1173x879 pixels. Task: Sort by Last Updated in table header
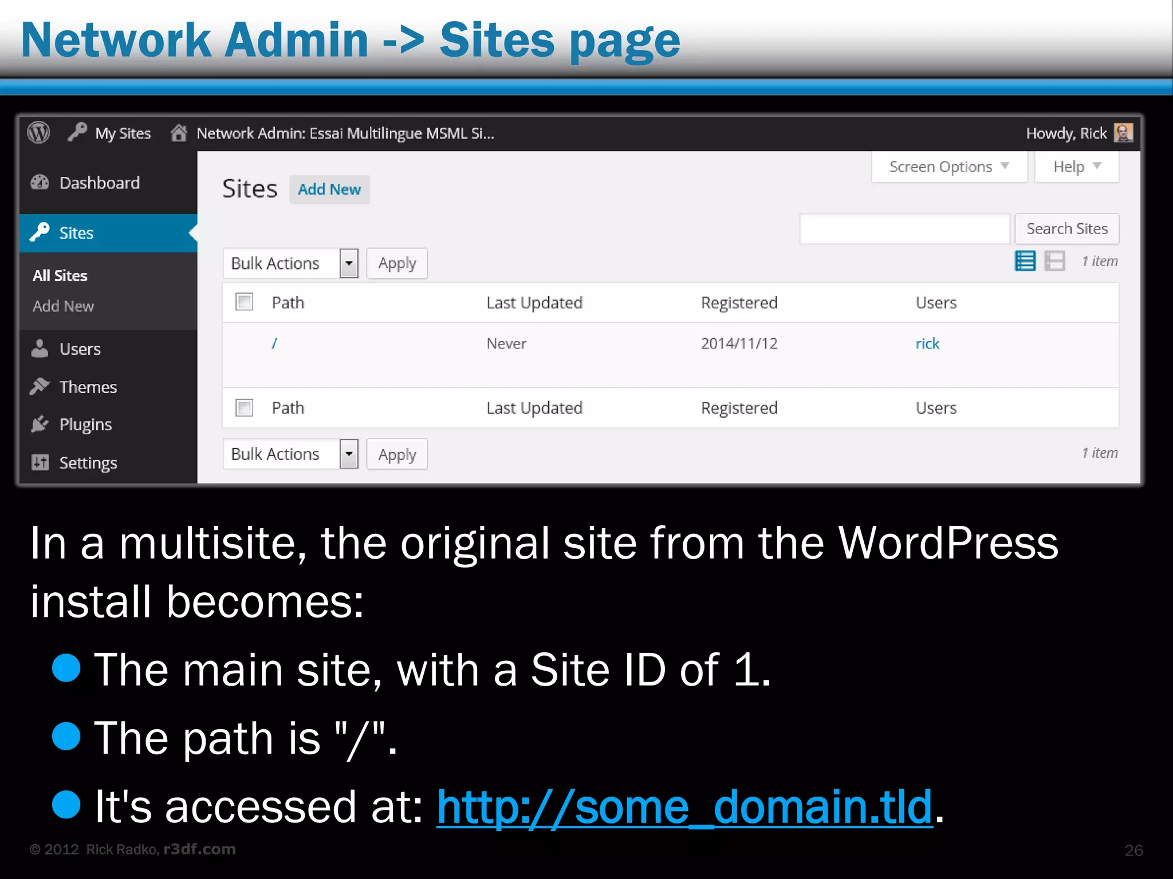pos(534,303)
